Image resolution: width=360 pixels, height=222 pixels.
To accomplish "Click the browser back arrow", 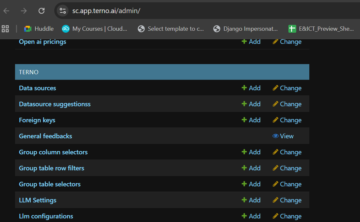I will [x=7, y=11].
